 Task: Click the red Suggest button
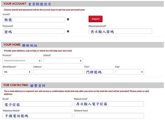coord(95,19)
